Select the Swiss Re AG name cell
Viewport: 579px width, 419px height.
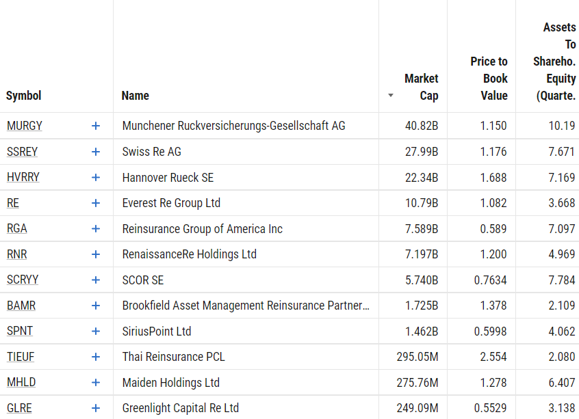152,152
